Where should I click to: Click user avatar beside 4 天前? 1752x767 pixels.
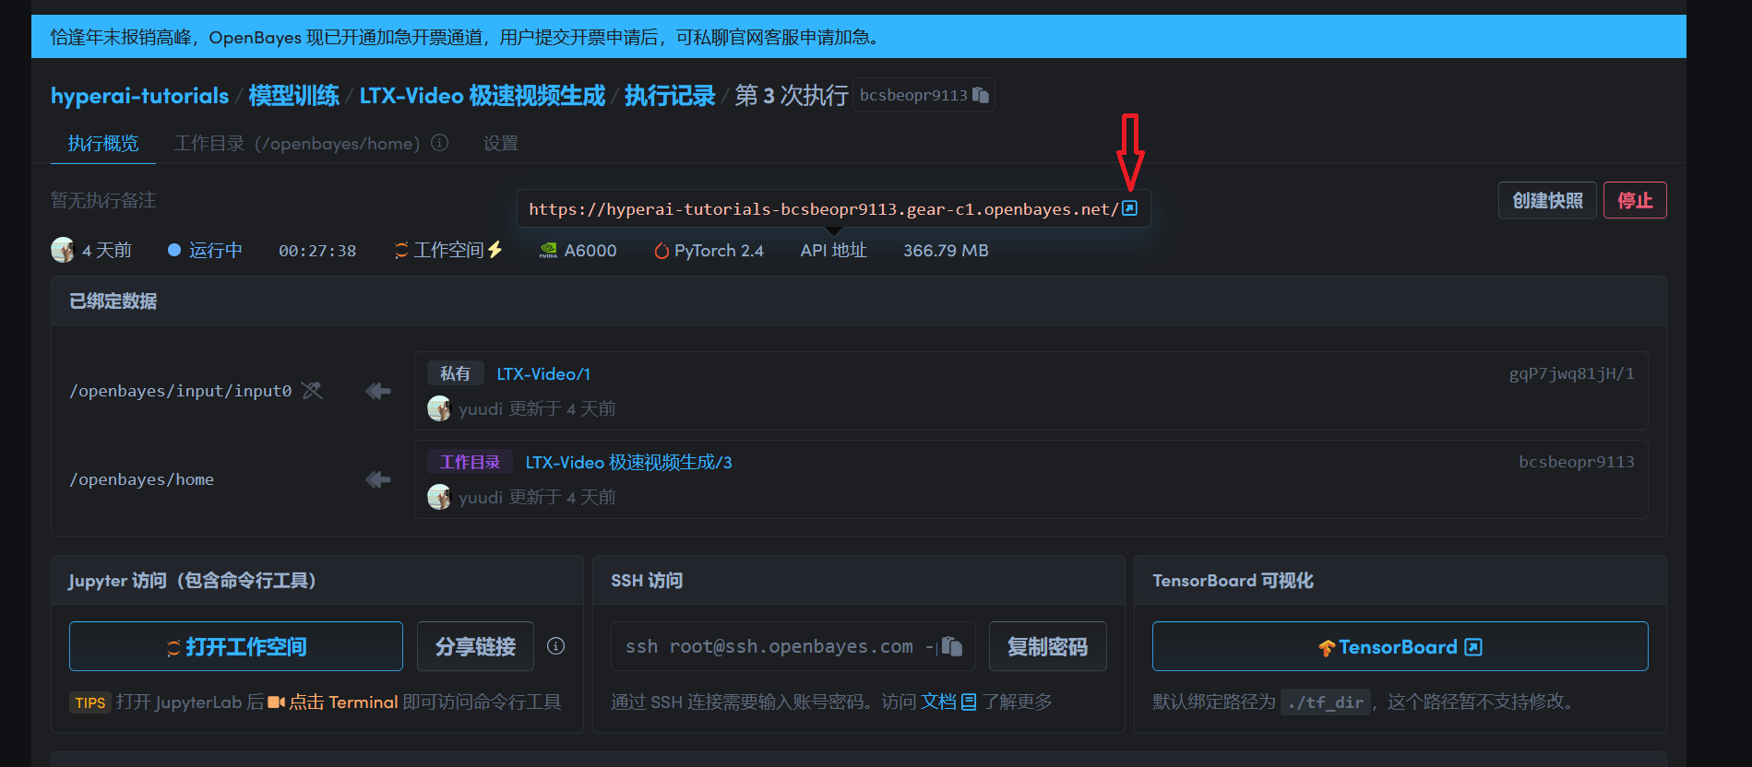(x=63, y=250)
